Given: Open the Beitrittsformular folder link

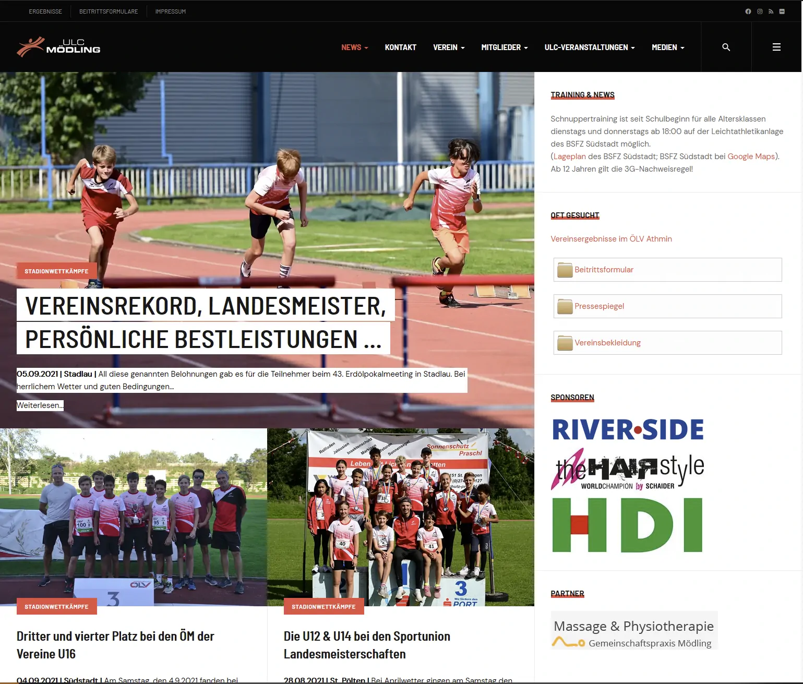Looking at the screenshot, I should (604, 270).
